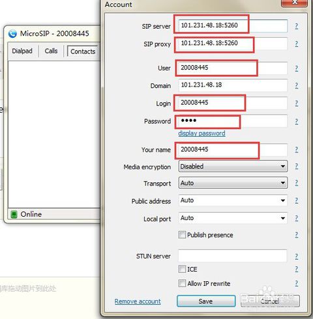The image size is (313, 319).
Task: Click the display password link
Action: [x=201, y=133]
